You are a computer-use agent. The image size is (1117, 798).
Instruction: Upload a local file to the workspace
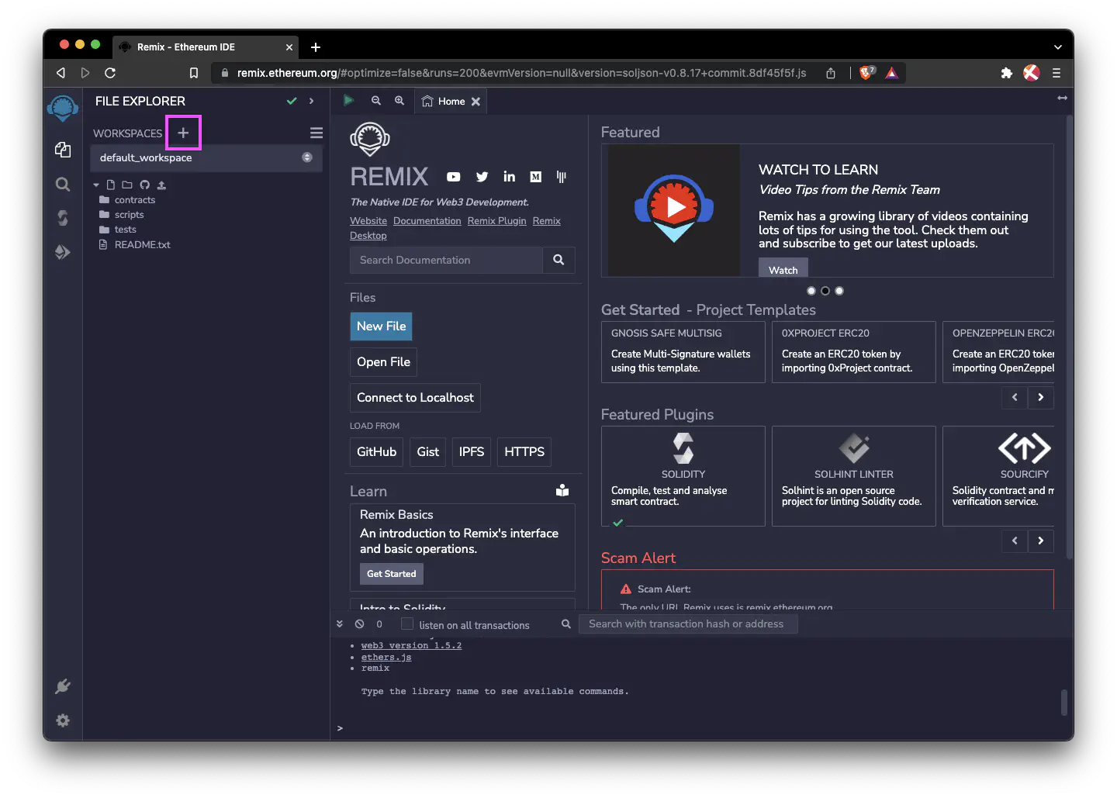click(161, 185)
